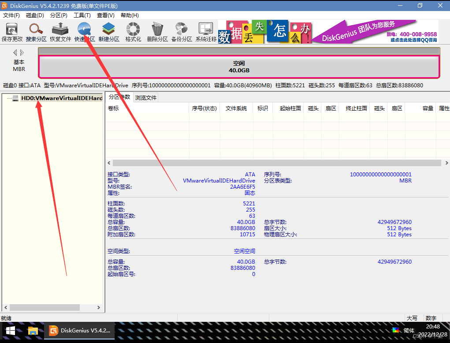Click partition table scrollbar right arrow
This screenshot has width=450, height=343.
click(446, 163)
